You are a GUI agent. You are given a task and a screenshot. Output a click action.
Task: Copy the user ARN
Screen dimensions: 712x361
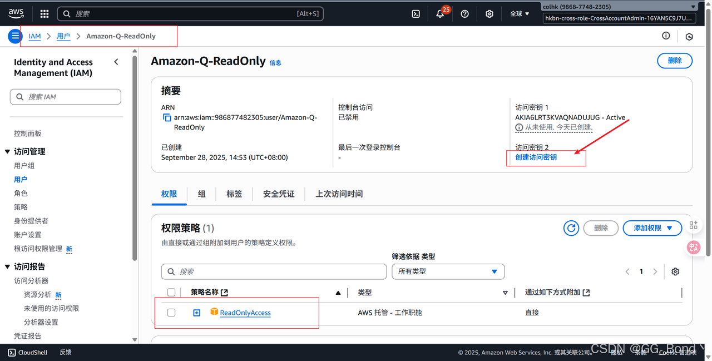click(x=167, y=118)
